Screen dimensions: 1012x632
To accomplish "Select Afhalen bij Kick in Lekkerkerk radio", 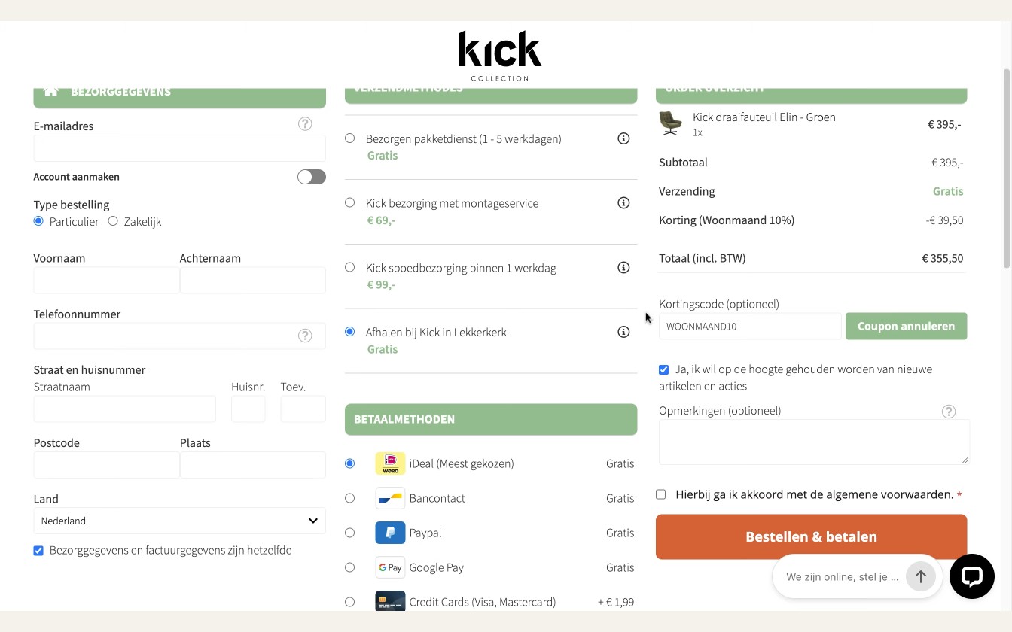I will [349, 332].
